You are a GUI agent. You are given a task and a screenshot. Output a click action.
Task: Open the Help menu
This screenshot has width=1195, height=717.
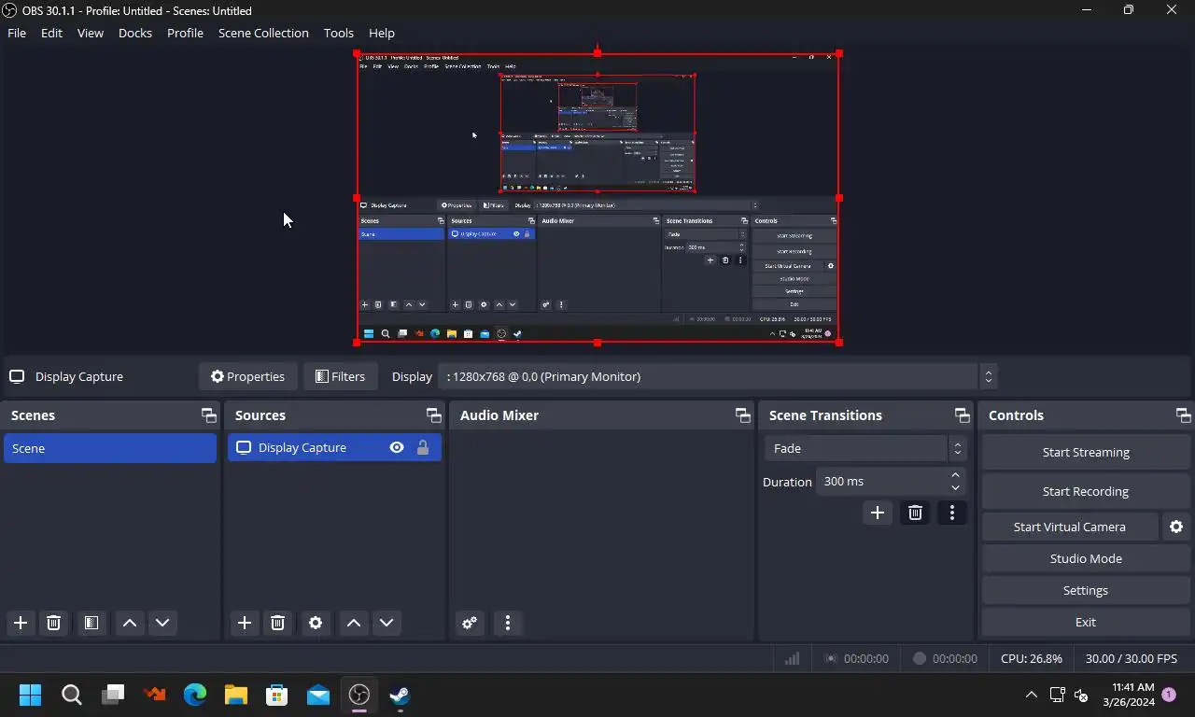382,33
